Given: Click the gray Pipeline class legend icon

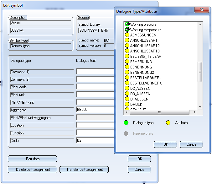Looking at the screenshot, I should pos(126,133).
